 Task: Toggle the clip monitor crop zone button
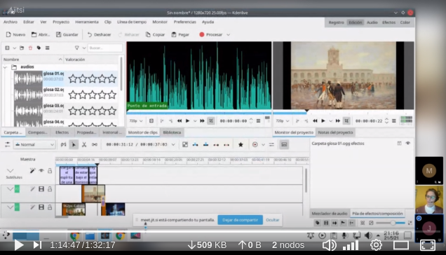point(211,120)
